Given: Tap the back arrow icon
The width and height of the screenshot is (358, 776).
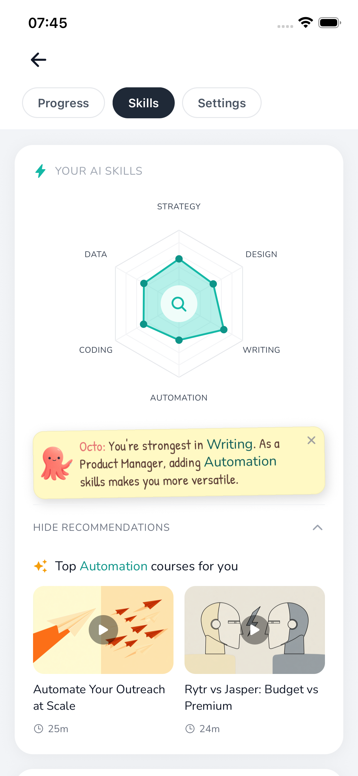Looking at the screenshot, I should coord(39,60).
